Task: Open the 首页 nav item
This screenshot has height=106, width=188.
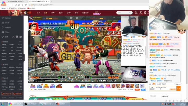Action: (x=38, y=13)
